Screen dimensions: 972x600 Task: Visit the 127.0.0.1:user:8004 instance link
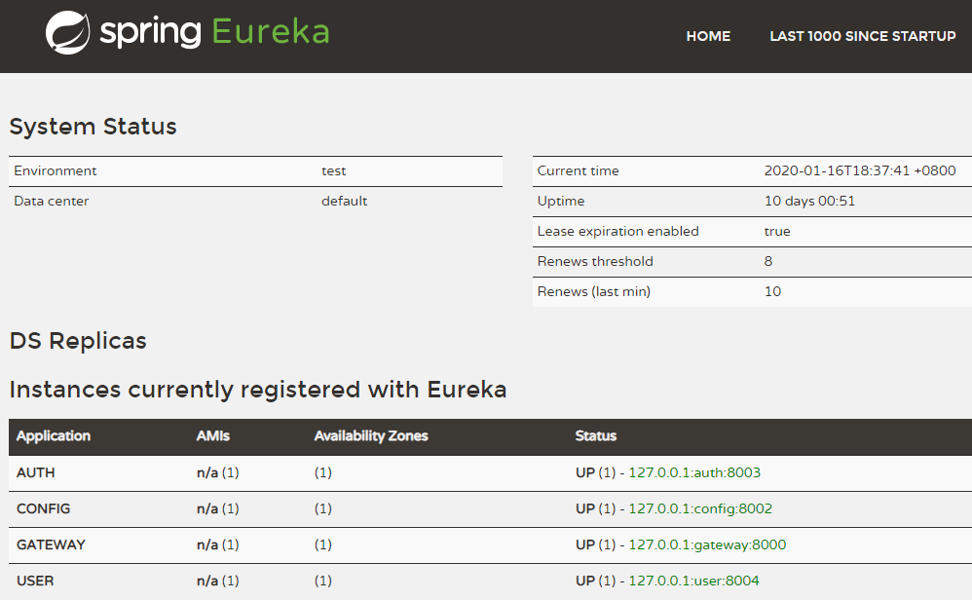point(693,581)
